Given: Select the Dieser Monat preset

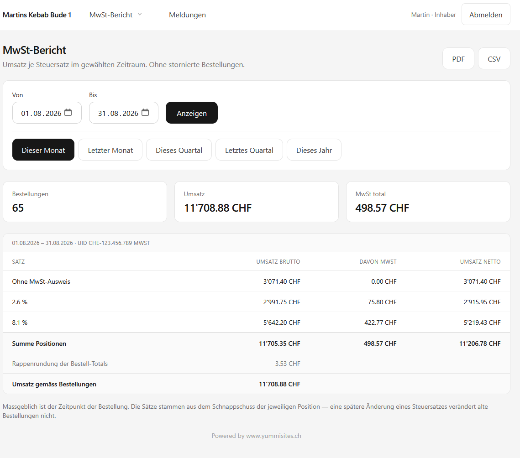Looking at the screenshot, I should tap(43, 150).
